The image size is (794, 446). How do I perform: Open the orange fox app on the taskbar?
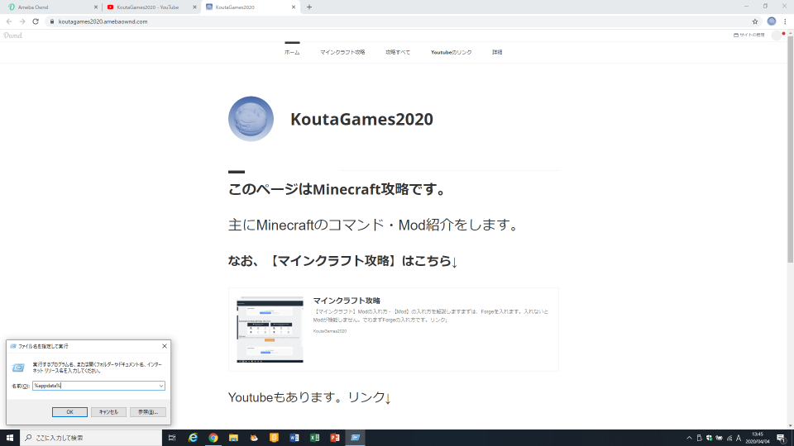coord(254,438)
